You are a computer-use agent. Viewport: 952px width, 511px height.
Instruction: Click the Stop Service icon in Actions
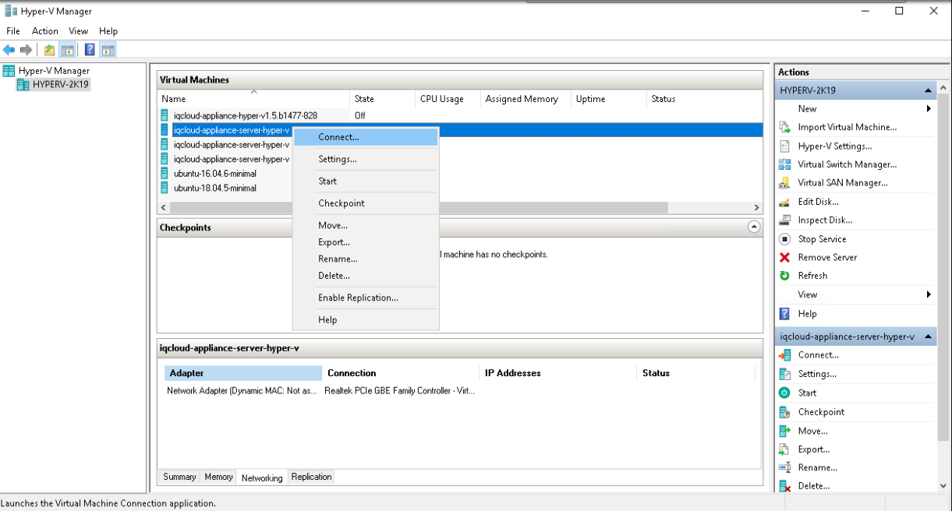tap(785, 239)
